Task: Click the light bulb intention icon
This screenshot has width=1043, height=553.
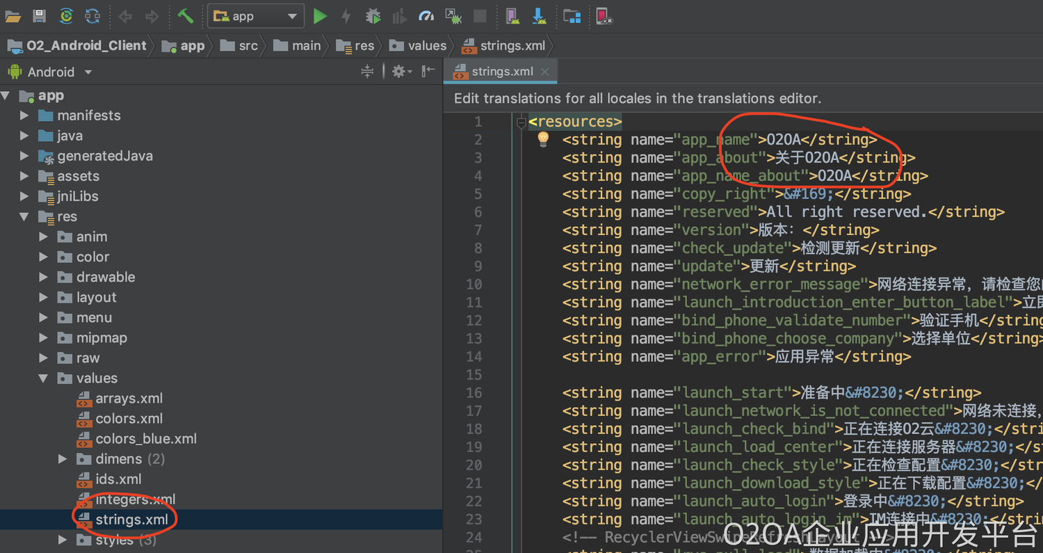Action: (x=544, y=140)
